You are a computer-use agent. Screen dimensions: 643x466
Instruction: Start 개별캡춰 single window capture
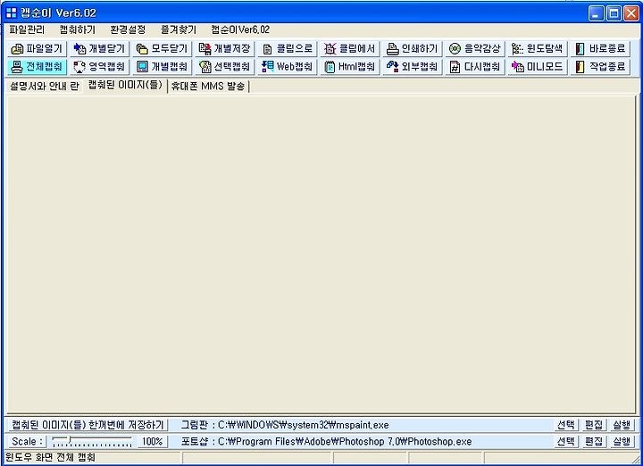(162, 66)
